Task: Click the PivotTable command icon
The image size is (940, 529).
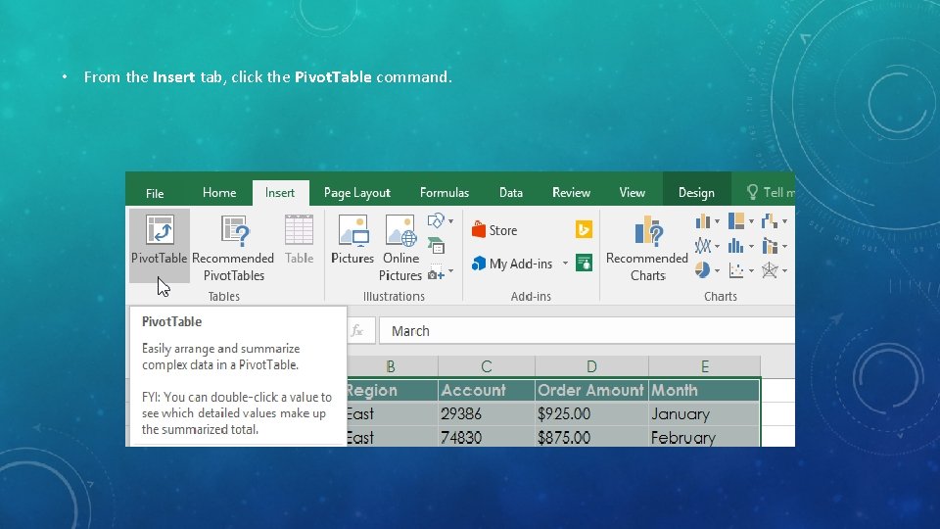Action: click(160, 231)
